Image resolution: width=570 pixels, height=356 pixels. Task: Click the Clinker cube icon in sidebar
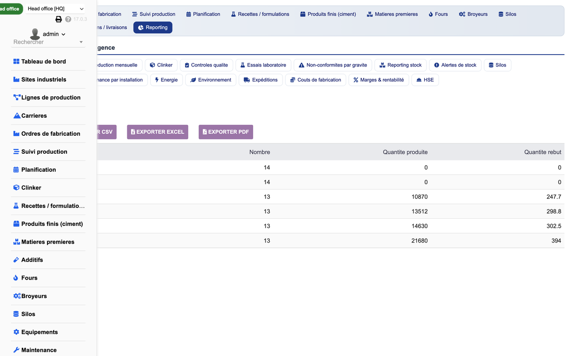[x=16, y=187]
